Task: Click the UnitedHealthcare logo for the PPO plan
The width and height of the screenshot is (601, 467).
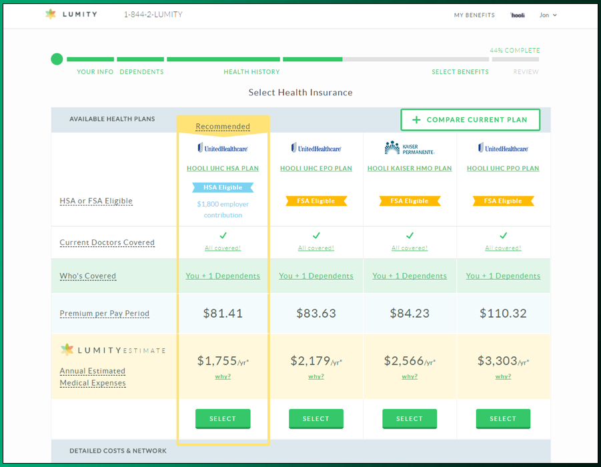Action: [x=503, y=148]
